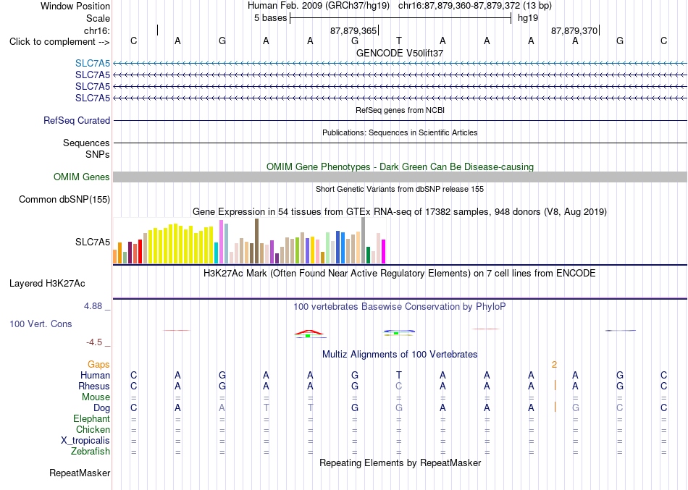Open the GTEx tissue expression bar chart
688x490 pixels.
(249, 241)
